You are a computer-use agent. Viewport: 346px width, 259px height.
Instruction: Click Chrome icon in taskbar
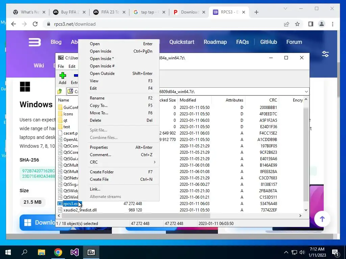click(x=58, y=252)
